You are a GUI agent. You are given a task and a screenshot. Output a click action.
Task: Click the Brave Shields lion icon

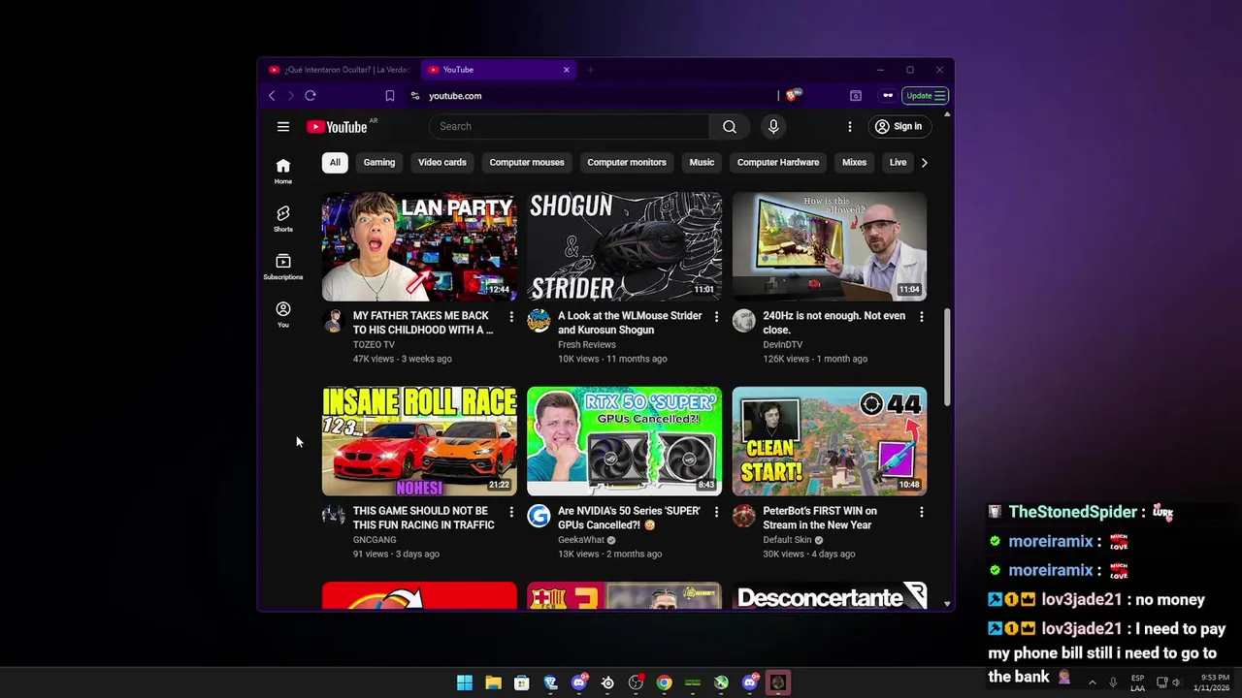pos(793,95)
